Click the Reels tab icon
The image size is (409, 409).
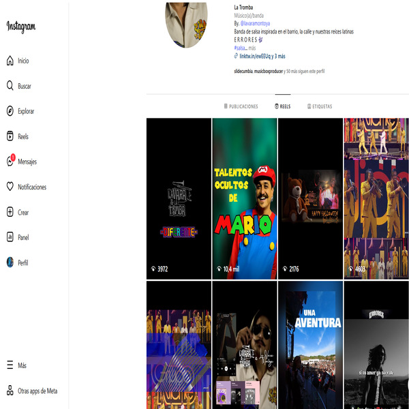pos(277,106)
